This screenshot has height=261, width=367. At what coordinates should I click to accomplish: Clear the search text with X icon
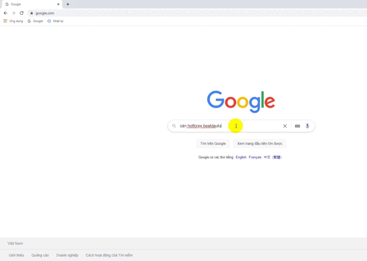point(285,126)
